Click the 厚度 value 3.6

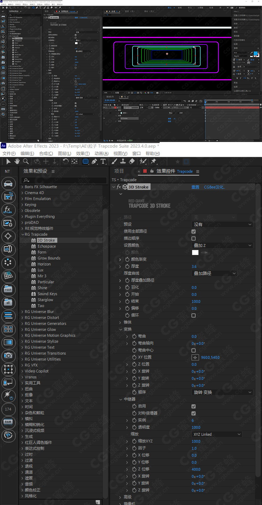tap(194, 266)
